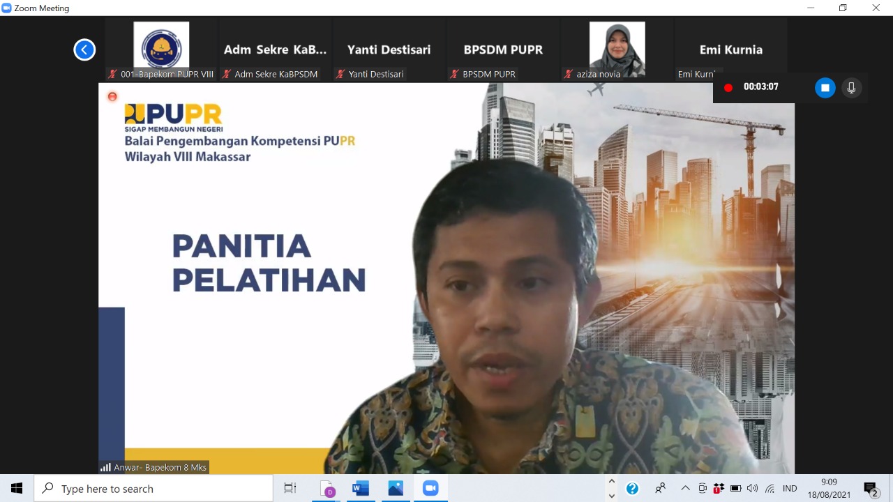
Task: Click the taskbar search box
Action: [153, 489]
